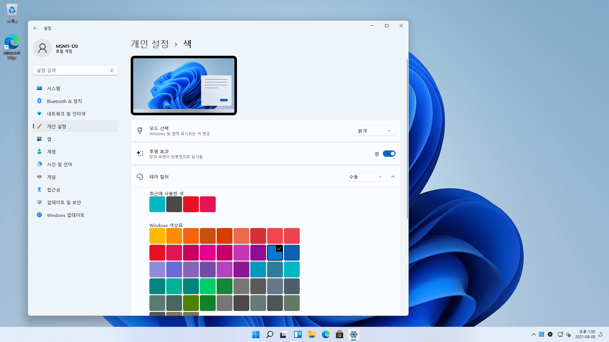This screenshot has height=342, width=609.
Task: Select Windows 업데이트 in sidebar
Action: click(75, 215)
